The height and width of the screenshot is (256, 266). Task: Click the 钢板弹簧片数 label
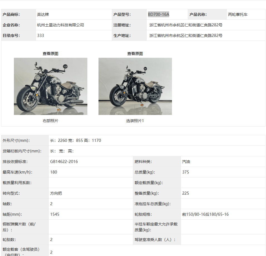[19, 227]
